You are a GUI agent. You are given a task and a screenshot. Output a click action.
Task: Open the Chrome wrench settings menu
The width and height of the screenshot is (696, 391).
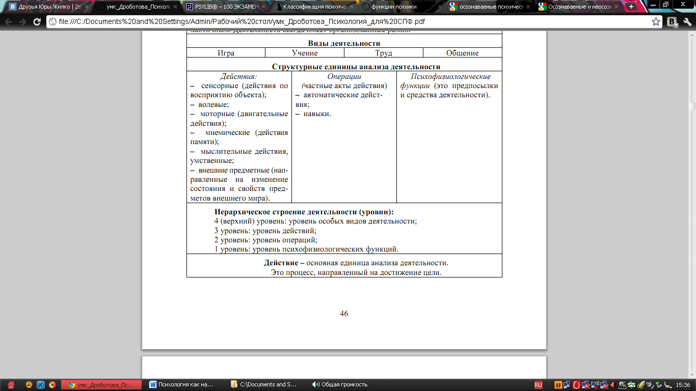(x=686, y=22)
